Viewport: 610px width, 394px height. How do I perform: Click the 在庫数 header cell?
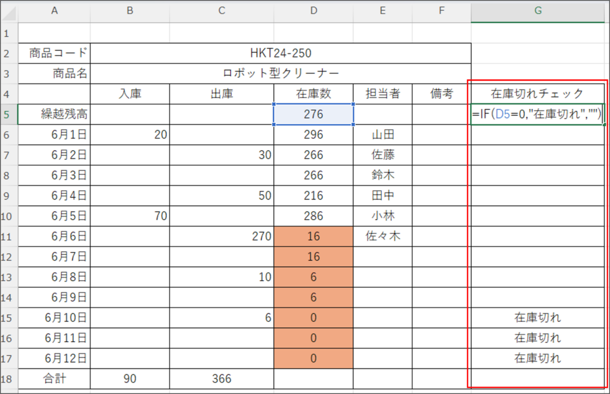coord(313,94)
